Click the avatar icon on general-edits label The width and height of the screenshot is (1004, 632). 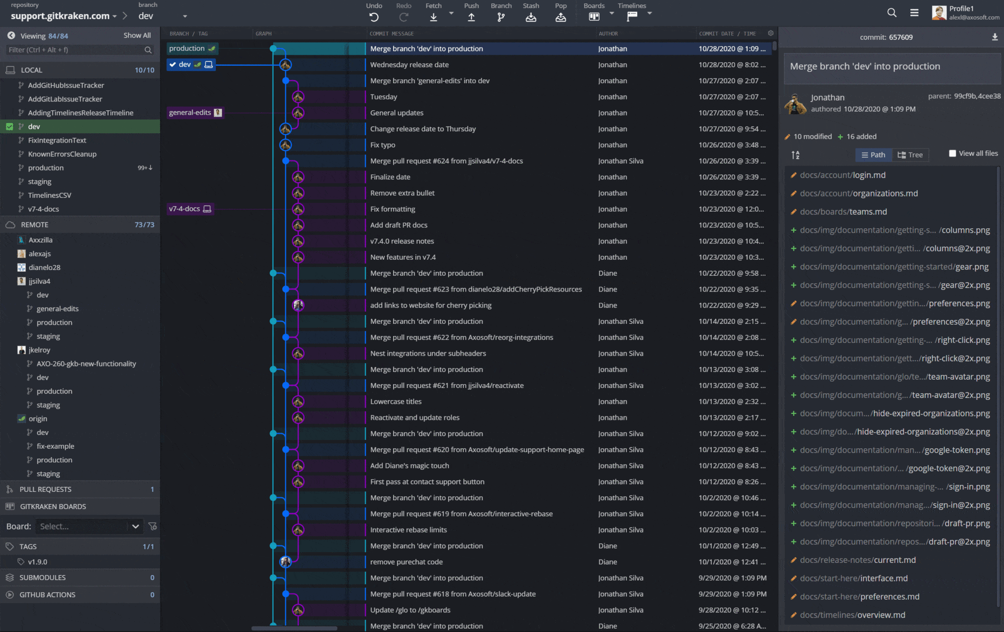click(218, 113)
